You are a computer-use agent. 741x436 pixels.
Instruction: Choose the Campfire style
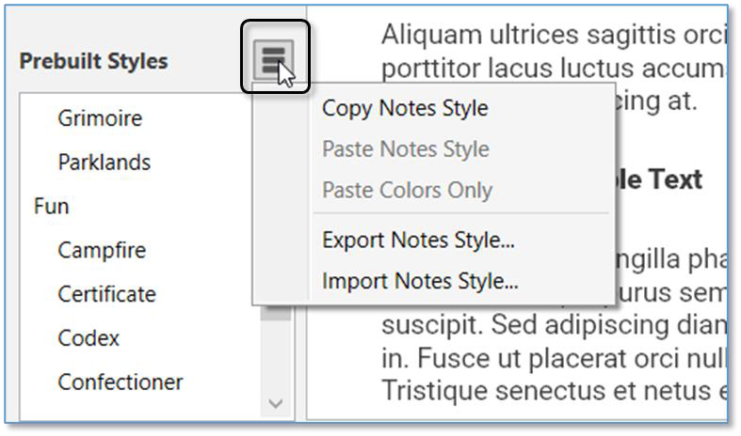[x=103, y=250]
